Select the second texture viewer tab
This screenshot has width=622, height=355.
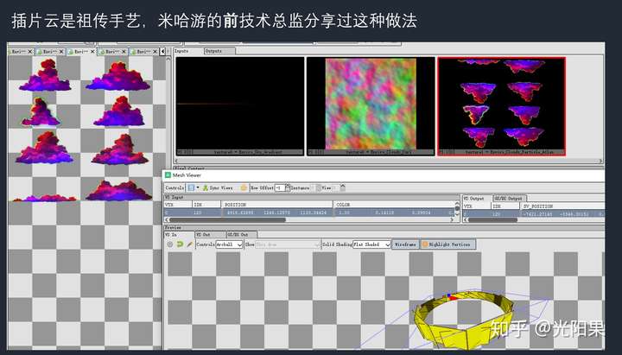click(49, 52)
